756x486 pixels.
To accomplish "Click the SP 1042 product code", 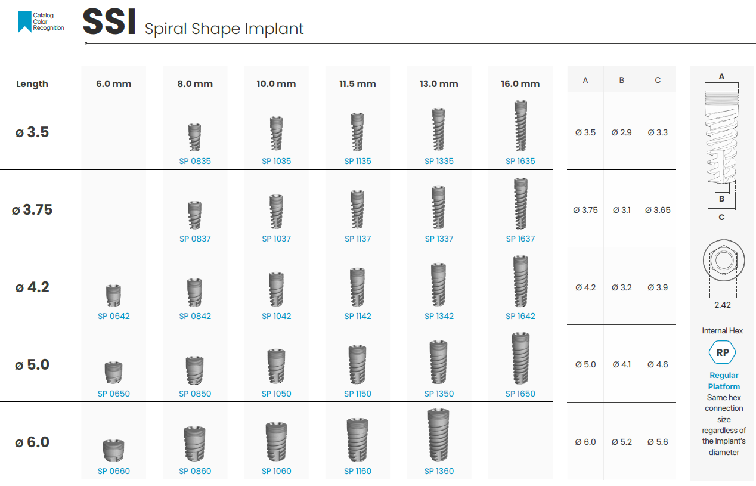I will pyautogui.click(x=276, y=316).
